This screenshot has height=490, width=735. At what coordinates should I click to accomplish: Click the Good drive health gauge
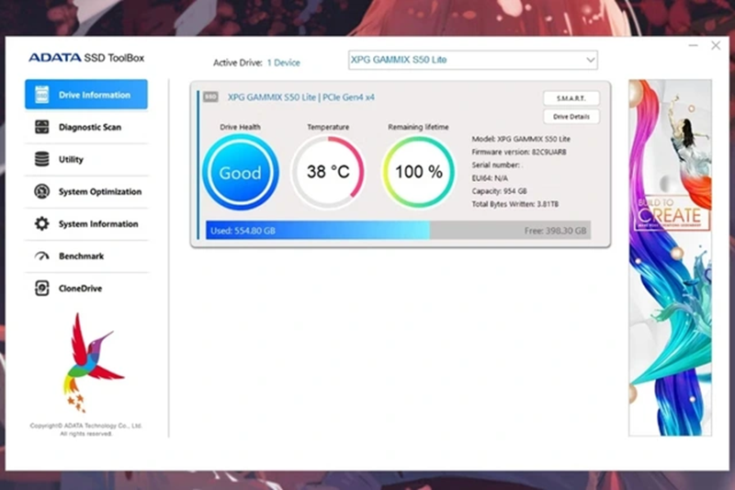[x=241, y=172]
